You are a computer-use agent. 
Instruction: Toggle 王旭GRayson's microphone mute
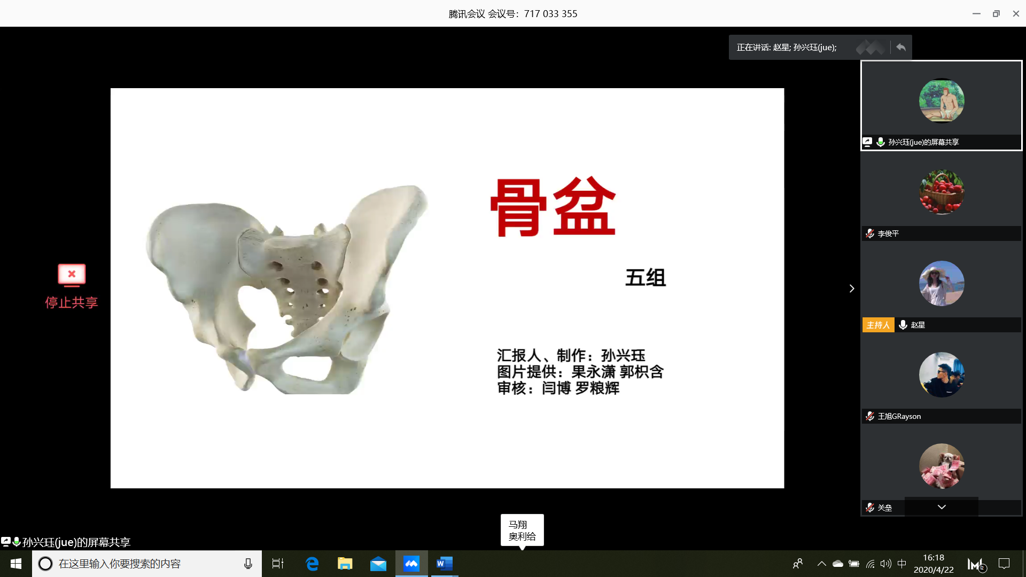pyautogui.click(x=869, y=416)
